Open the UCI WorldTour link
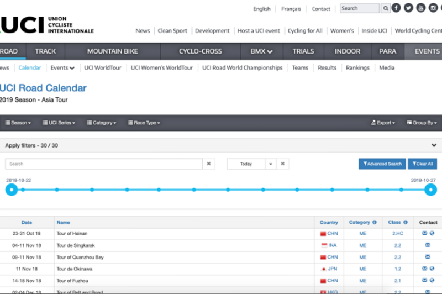Screen dimensions: 442x294 [x=103, y=68]
